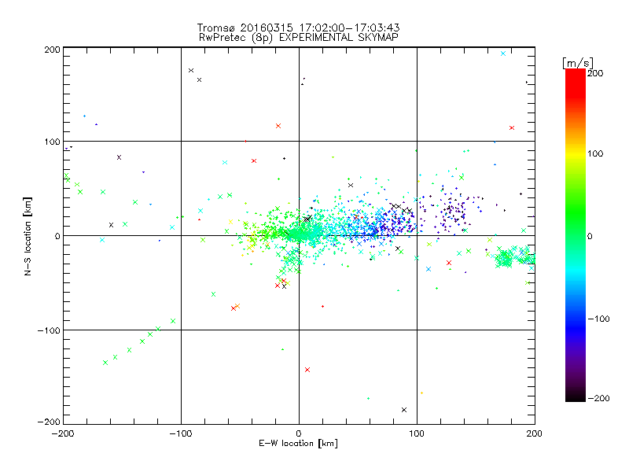Click the 'N-S location [km]' axis label
This screenshot has height=472, width=629.
[28, 236]
